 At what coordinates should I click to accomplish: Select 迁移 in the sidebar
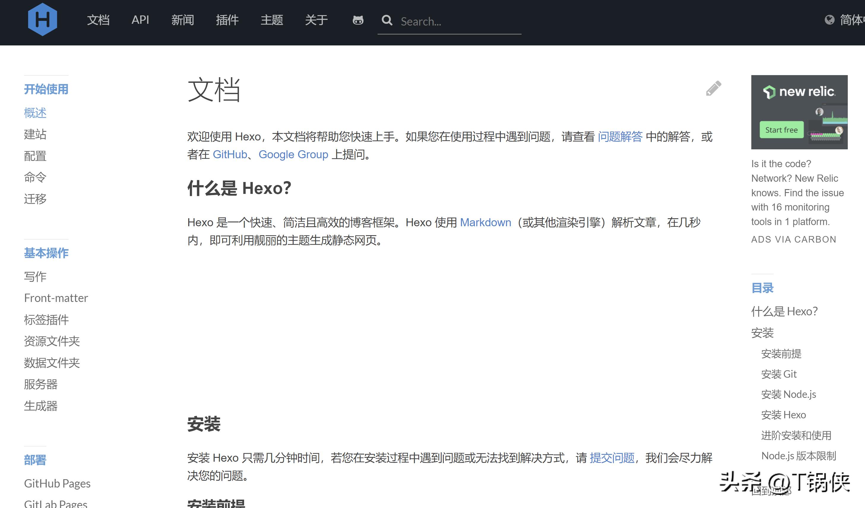(x=35, y=199)
